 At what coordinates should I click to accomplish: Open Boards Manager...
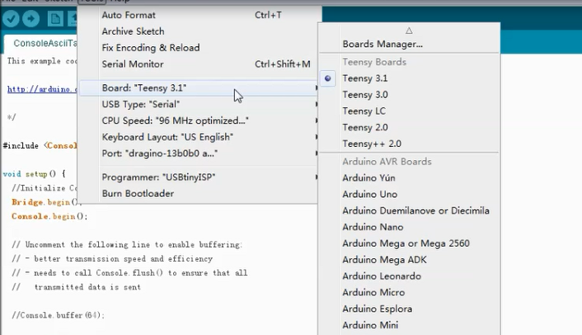point(409,45)
